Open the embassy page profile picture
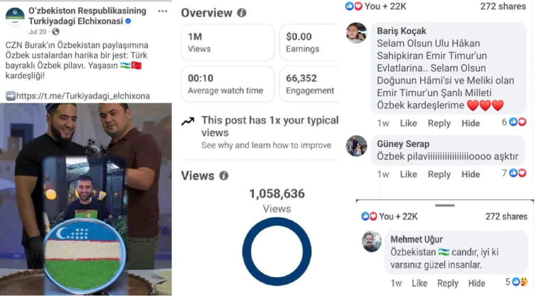This screenshot has height=300, width=543. [x=15, y=16]
